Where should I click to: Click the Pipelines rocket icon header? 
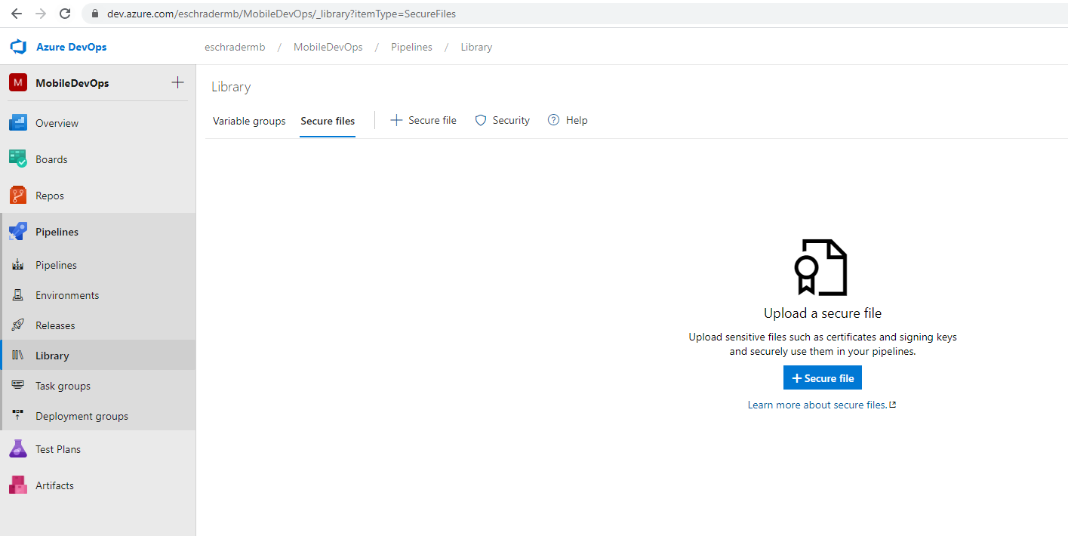pyautogui.click(x=18, y=232)
